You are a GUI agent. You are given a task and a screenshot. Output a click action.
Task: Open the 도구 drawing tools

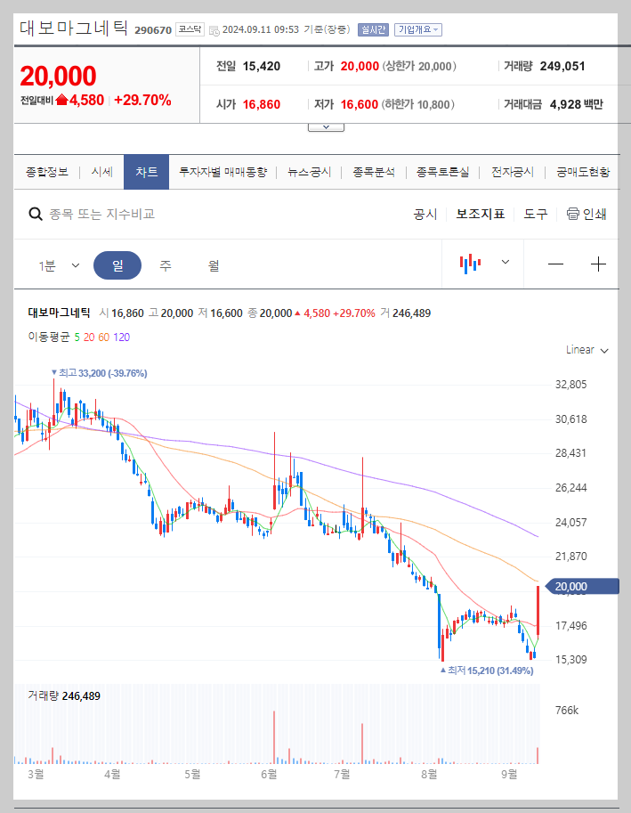[x=535, y=214]
